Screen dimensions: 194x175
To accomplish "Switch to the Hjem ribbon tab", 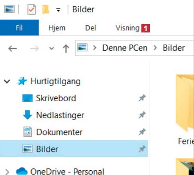I will [57, 28].
